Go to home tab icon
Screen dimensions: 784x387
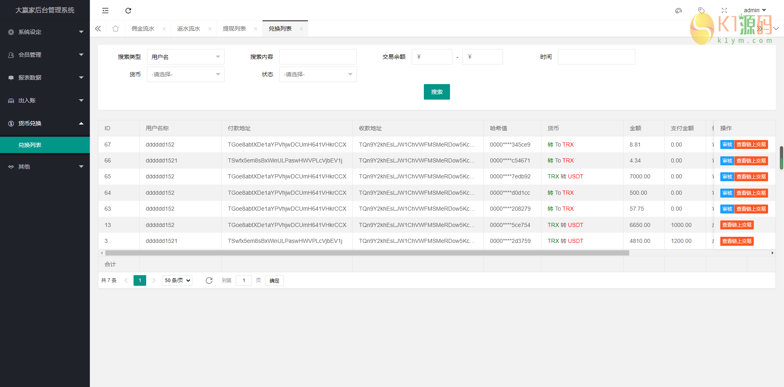click(116, 29)
